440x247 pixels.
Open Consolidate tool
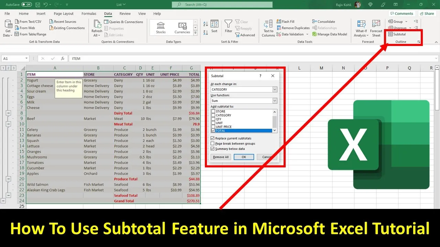(323, 22)
